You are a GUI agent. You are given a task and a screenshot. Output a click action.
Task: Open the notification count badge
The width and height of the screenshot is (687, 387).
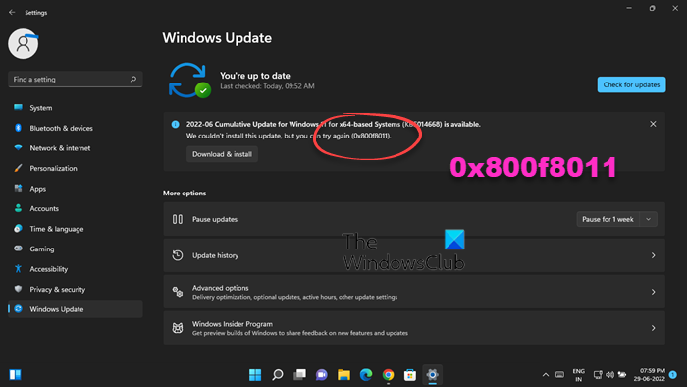[x=673, y=375]
